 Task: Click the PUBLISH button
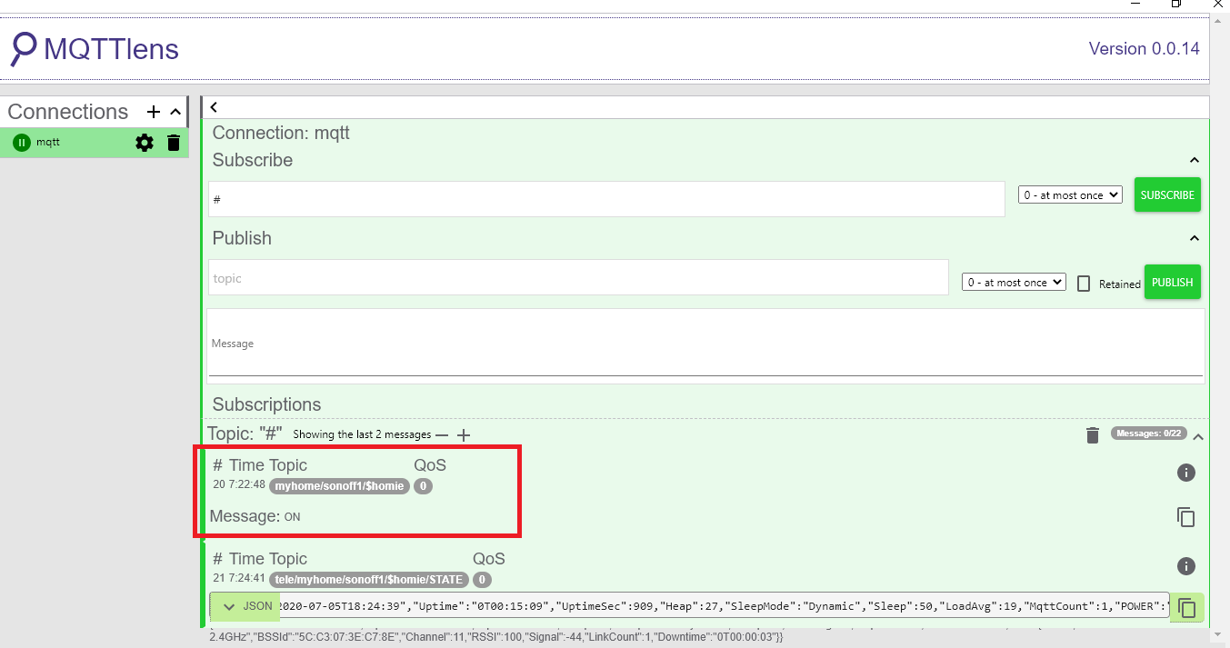coord(1173,282)
